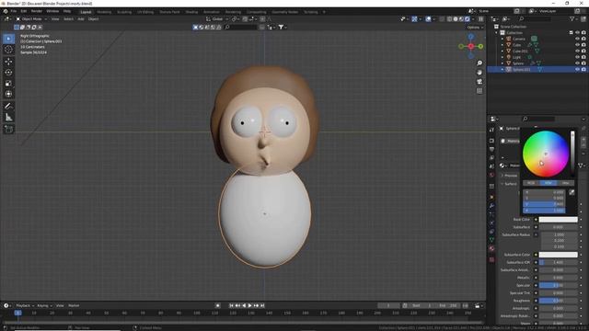This screenshot has width=589, height=331.
Task: Toggle Collection exclude checkbox
Action: (x=571, y=33)
